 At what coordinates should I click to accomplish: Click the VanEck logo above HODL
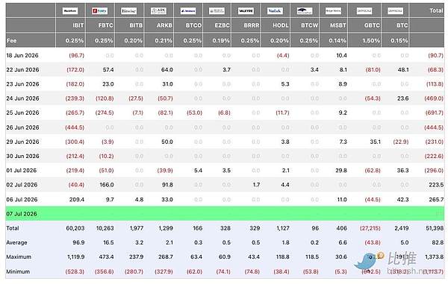(275, 11)
